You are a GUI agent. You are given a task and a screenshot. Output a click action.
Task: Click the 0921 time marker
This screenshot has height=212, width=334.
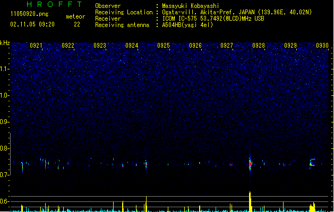coord(36,46)
